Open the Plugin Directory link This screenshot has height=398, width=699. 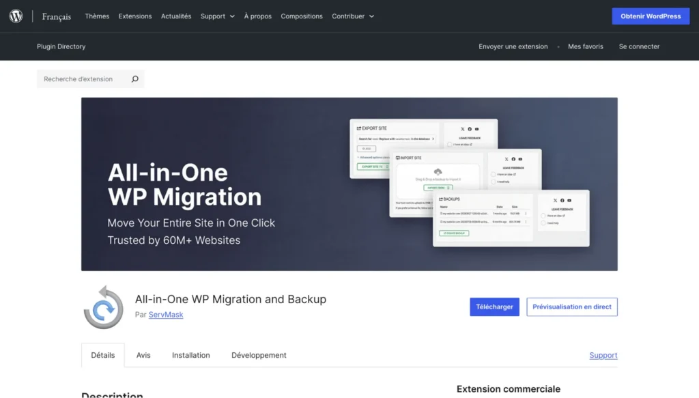point(61,46)
